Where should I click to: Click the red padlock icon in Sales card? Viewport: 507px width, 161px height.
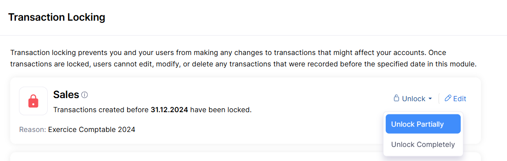pos(33,101)
